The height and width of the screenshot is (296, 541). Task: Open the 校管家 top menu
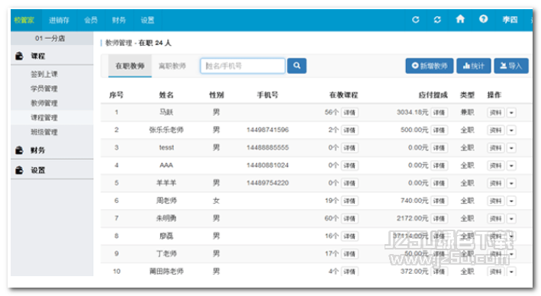24,20
